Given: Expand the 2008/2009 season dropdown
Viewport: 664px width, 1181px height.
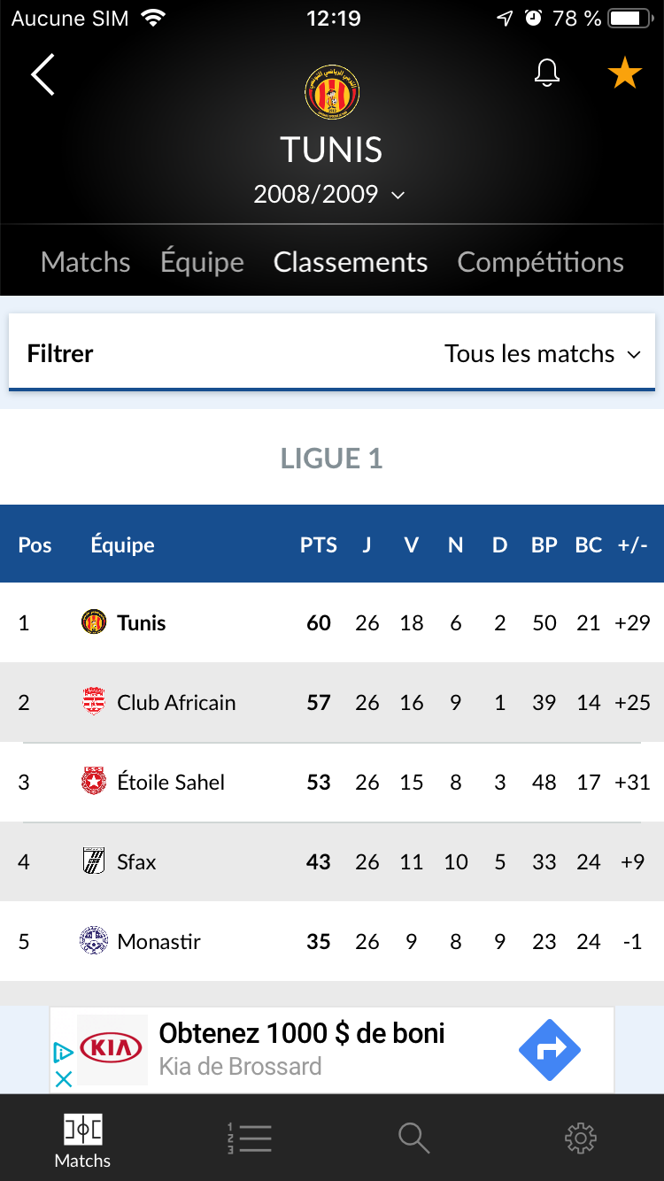Looking at the screenshot, I should click(329, 194).
